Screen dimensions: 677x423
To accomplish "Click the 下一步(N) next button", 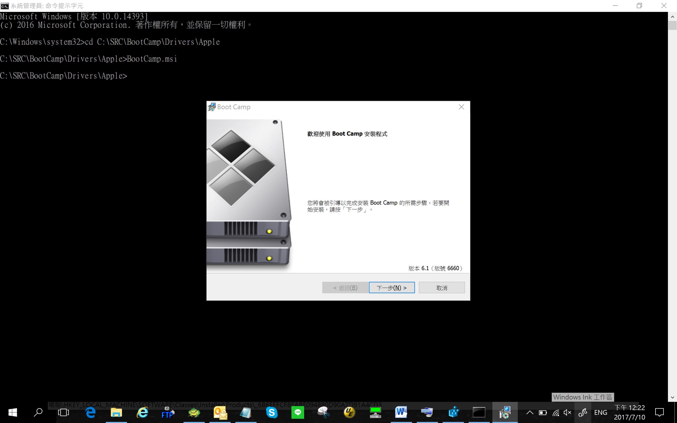I will pyautogui.click(x=391, y=288).
